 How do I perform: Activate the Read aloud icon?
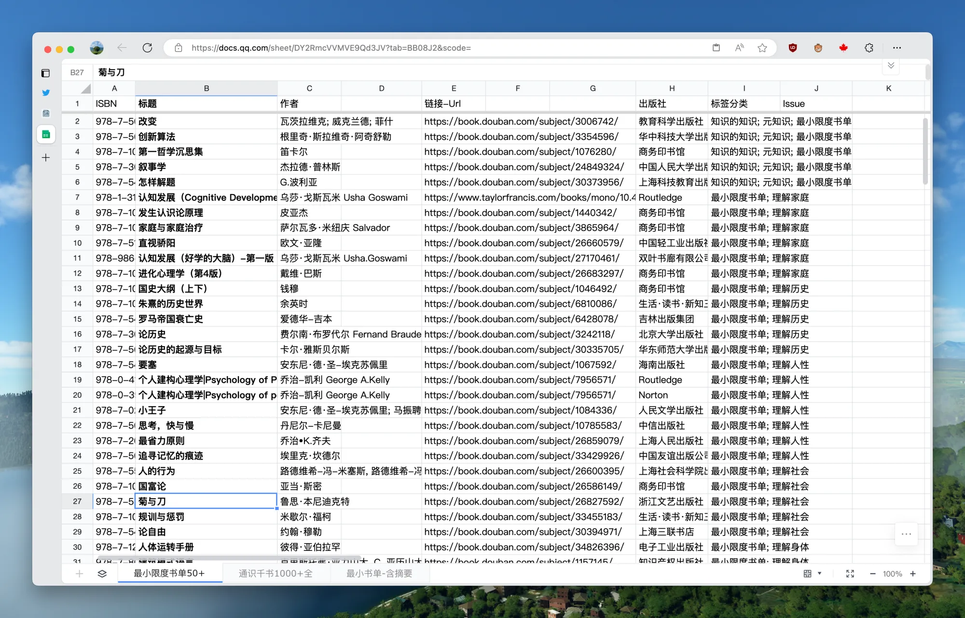[x=739, y=48]
